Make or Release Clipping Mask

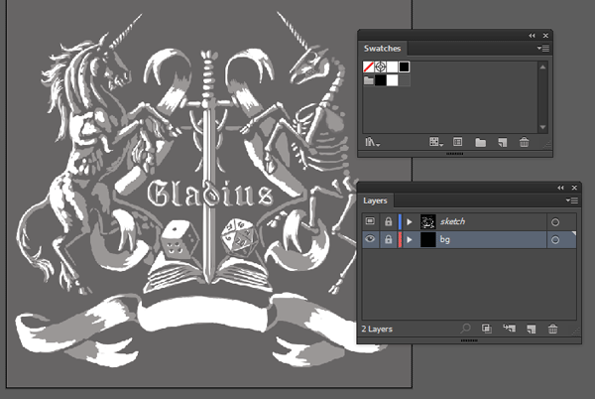click(487, 329)
